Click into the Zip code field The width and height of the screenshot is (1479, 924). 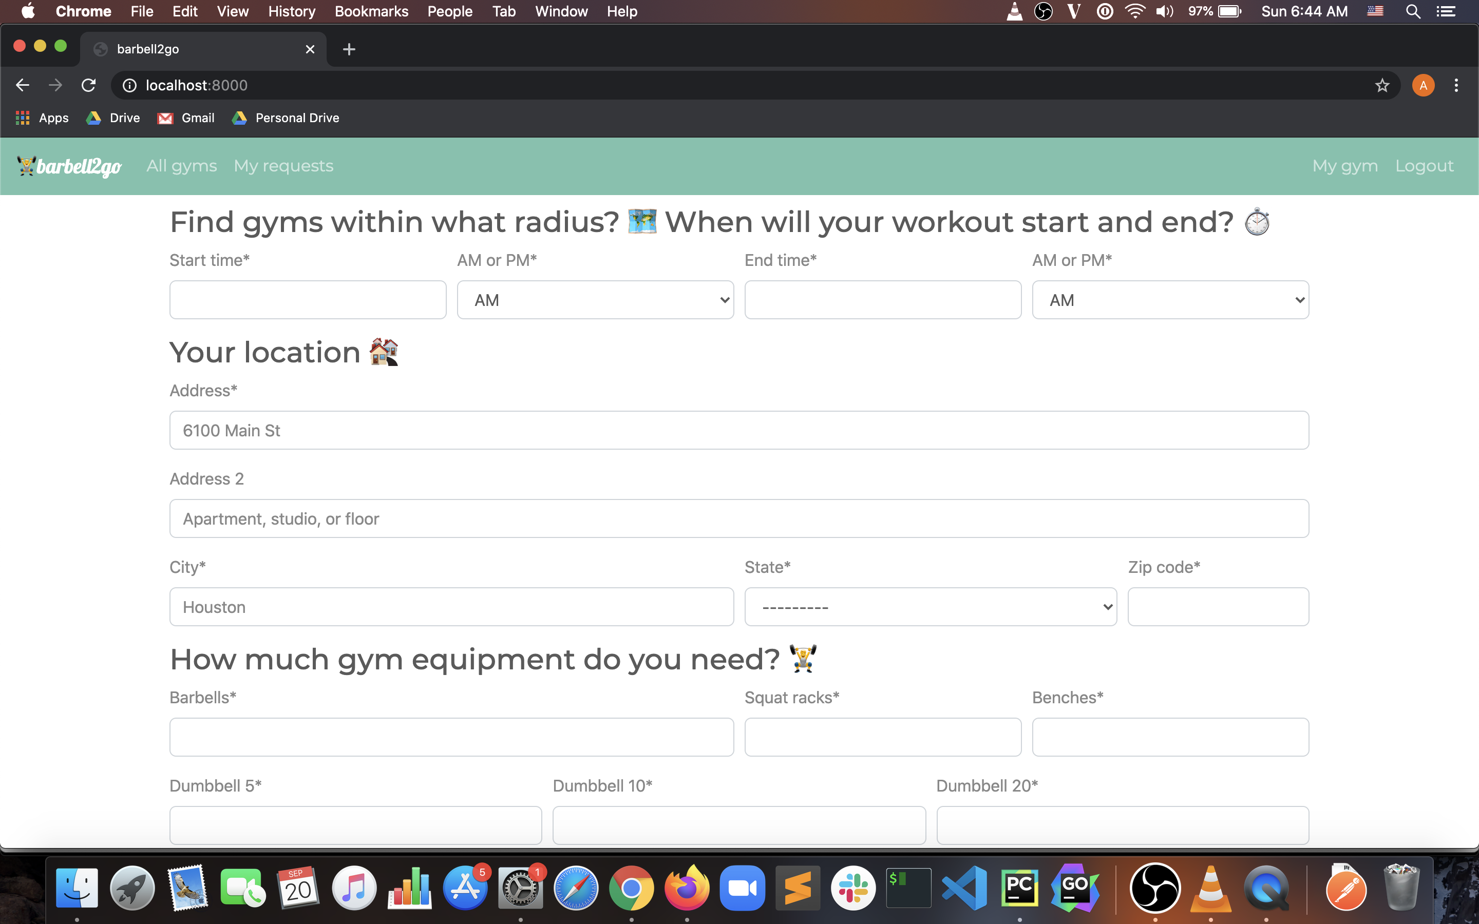[1218, 607]
